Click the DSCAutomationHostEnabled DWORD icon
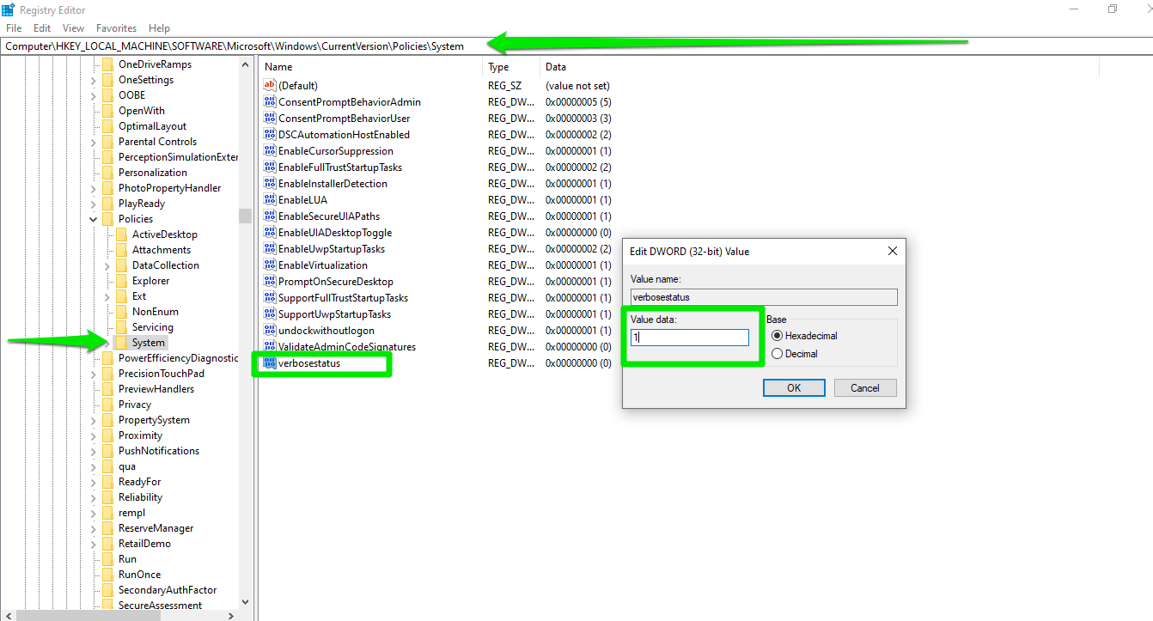 (x=270, y=135)
